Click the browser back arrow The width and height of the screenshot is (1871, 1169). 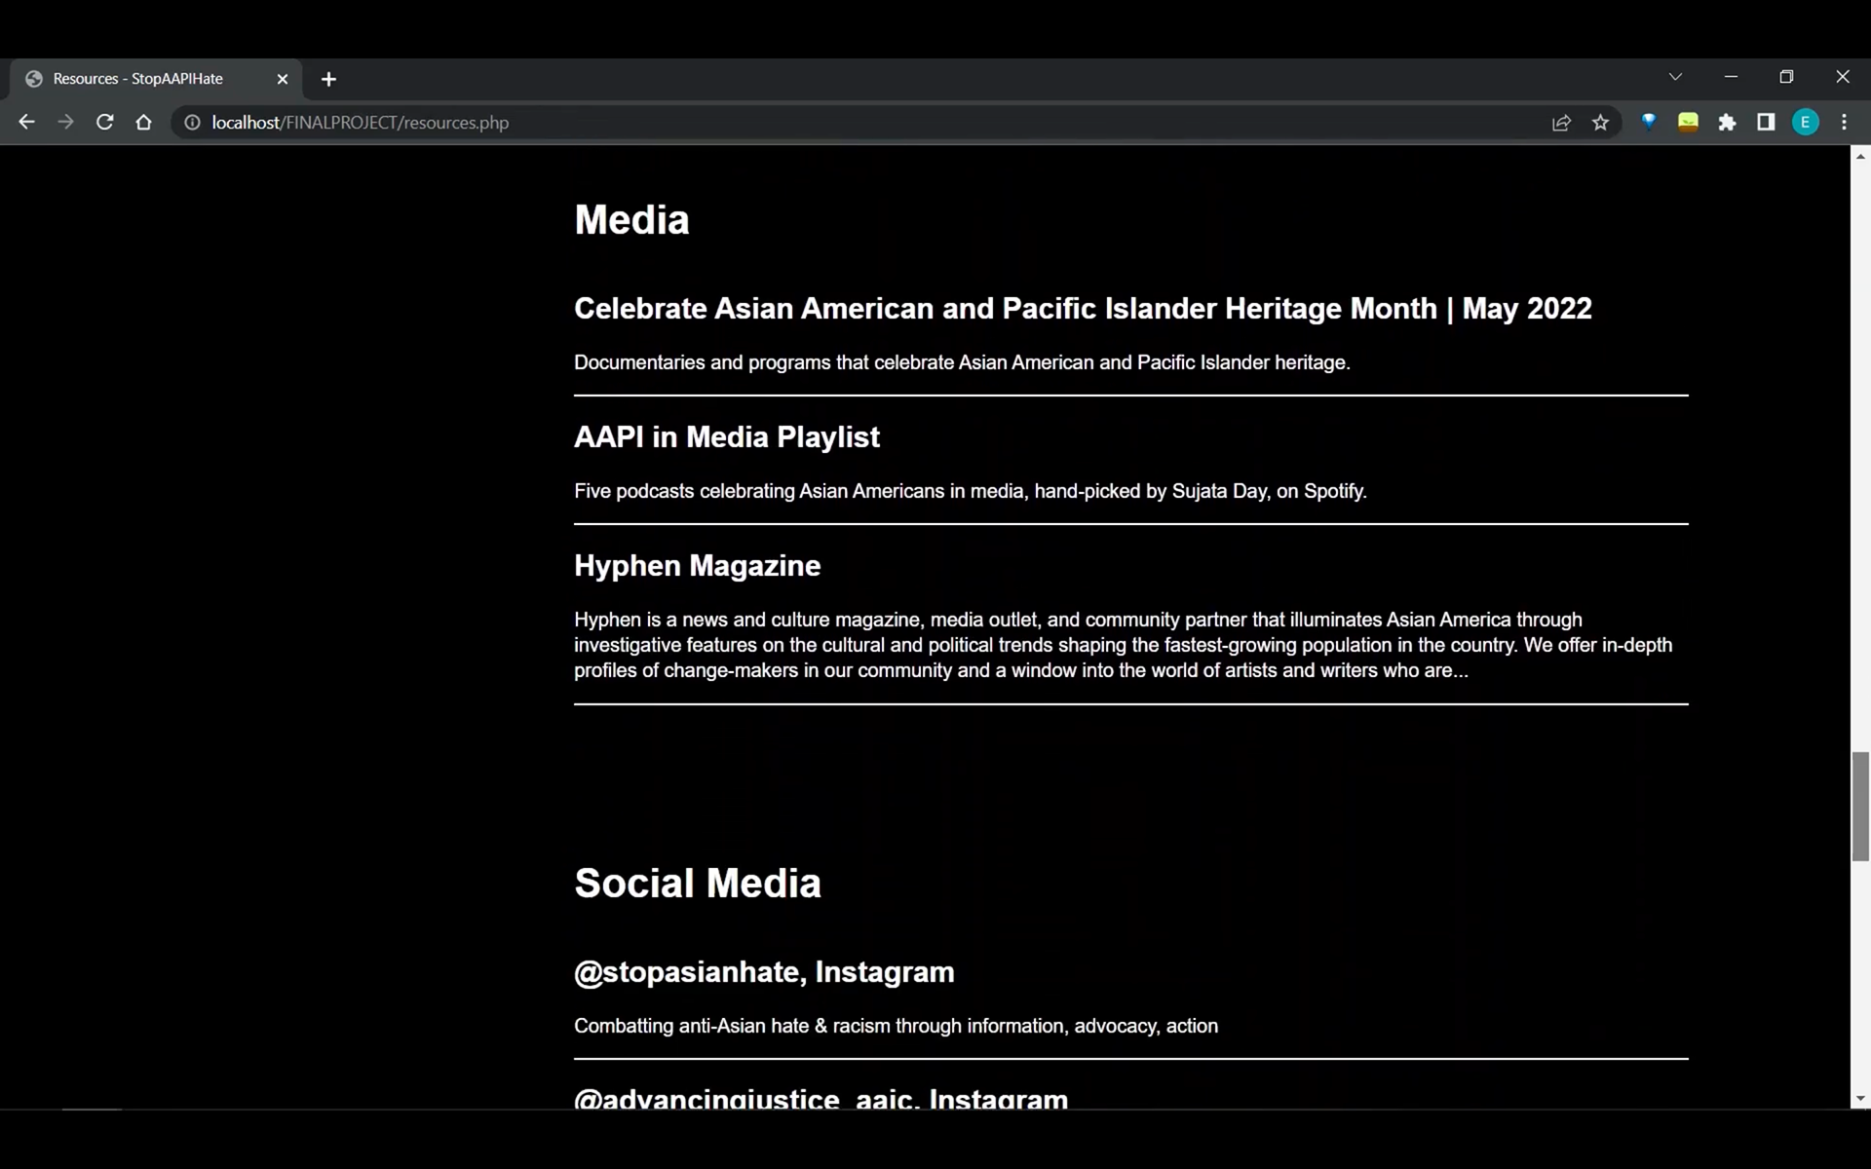point(26,122)
